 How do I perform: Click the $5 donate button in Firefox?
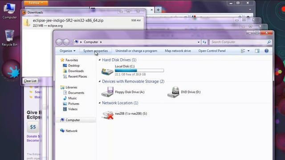(x=33, y=127)
